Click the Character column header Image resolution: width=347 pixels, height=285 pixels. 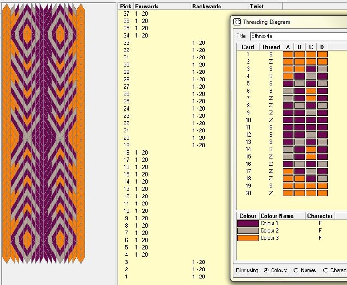320,216
